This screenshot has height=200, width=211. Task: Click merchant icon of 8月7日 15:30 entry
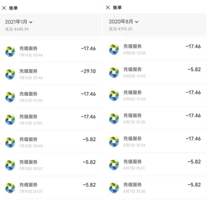click(114, 188)
